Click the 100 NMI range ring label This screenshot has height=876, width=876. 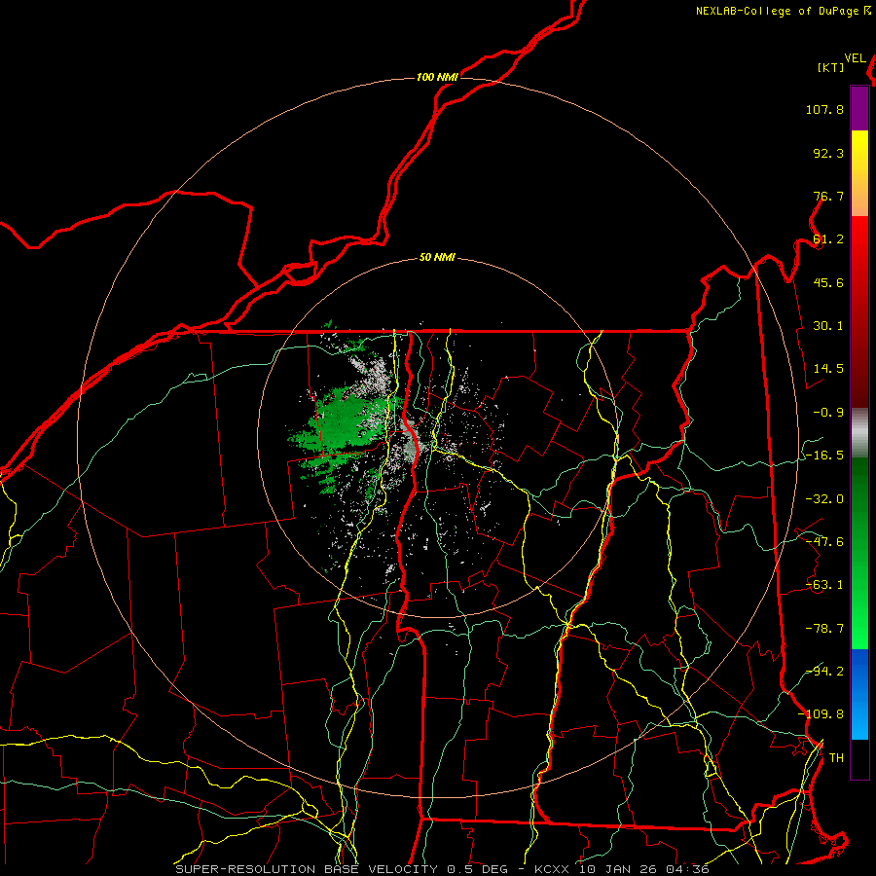437,77
